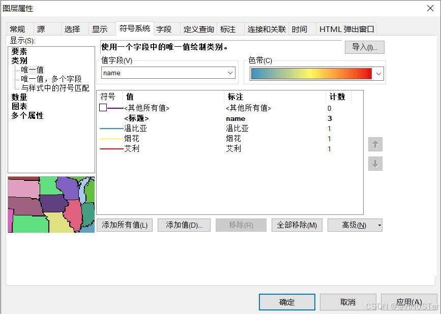Click the blue line symbol for 温比亚
441x314 pixels.
(x=112, y=129)
